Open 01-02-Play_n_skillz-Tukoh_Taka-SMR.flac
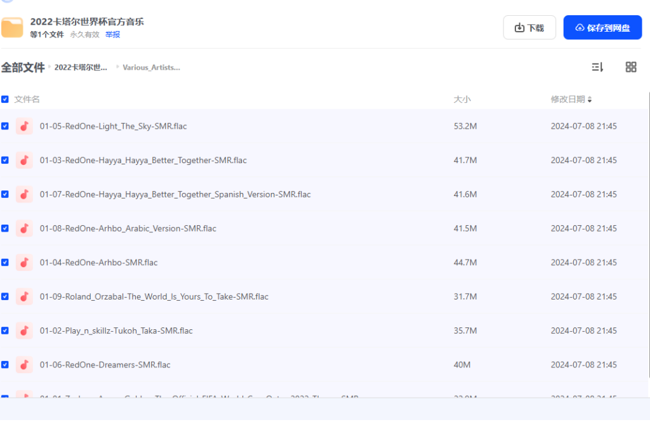 [x=116, y=331]
